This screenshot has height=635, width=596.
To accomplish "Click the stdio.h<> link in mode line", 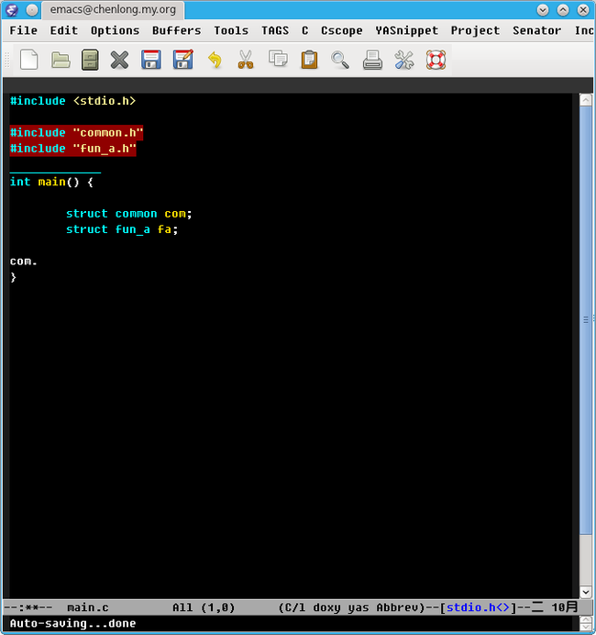I will (478, 607).
